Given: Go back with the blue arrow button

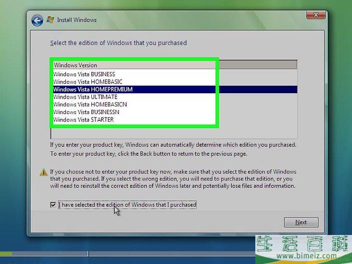Looking at the screenshot, I should pos(37,21).
